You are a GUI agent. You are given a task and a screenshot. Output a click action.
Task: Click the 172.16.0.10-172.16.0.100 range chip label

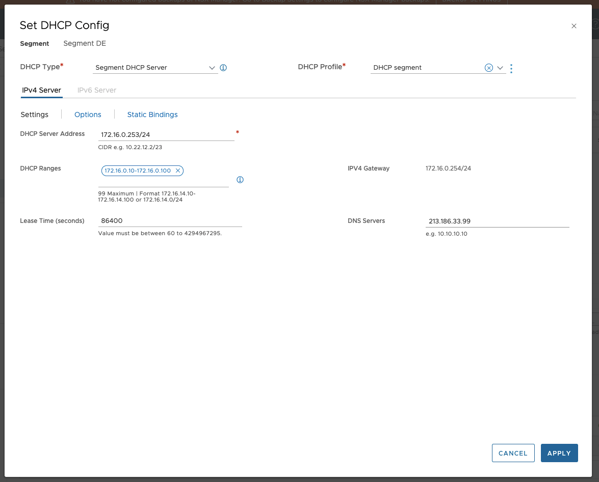[138, 171]
